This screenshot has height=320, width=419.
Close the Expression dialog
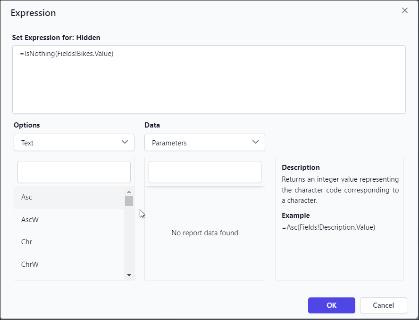pyautogui.click(x=404, y=10)
